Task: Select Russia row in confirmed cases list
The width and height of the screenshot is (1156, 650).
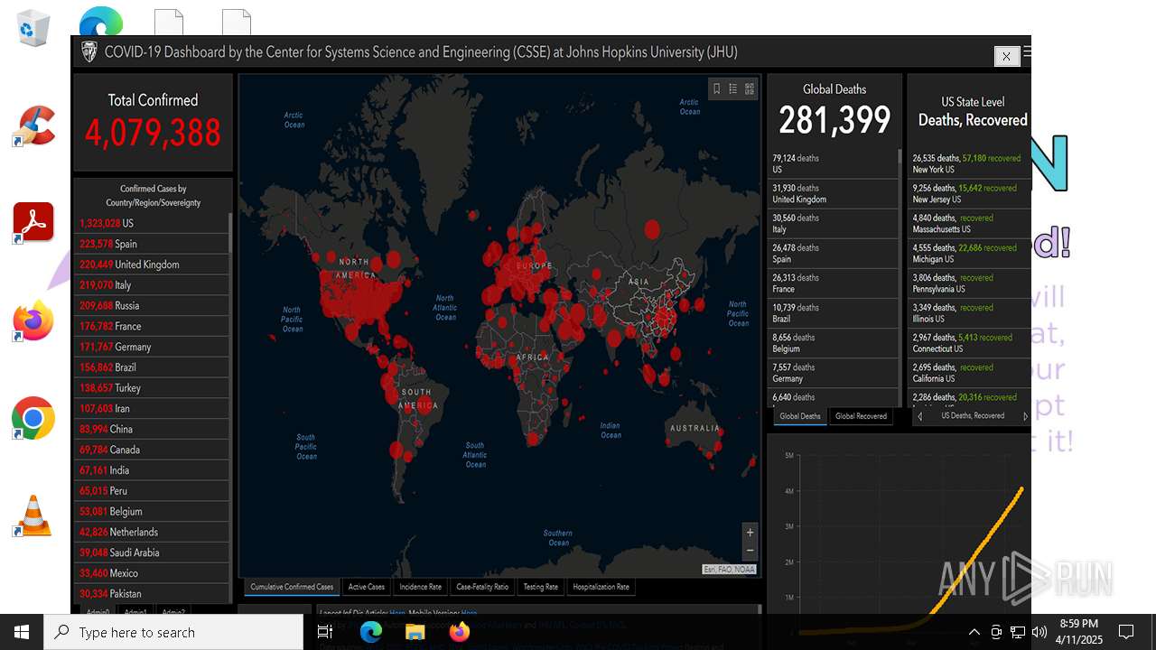Action: 152,305
